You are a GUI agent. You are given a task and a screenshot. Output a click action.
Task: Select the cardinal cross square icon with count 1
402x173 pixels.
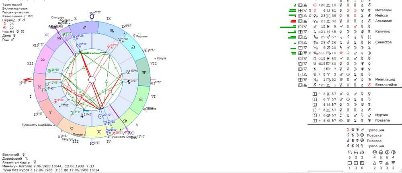tap(349, 163)
